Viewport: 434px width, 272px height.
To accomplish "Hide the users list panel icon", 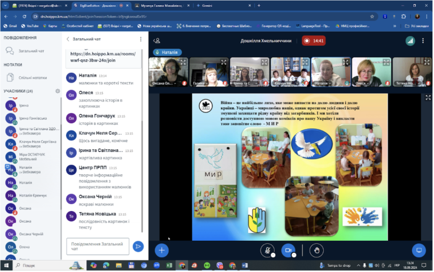I will click(157, 41).
